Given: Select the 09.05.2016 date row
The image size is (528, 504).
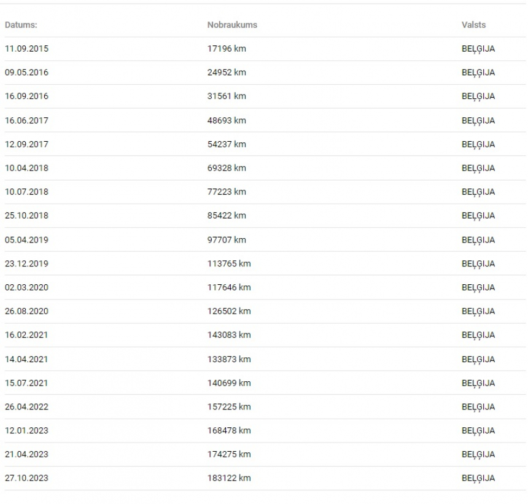Looking at the screenshot, I should click(26, 72).
